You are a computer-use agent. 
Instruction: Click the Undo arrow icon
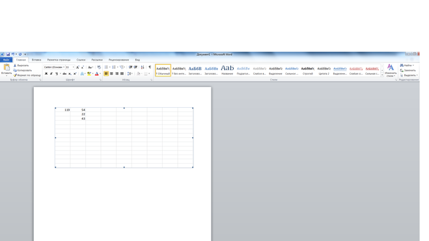click(x=12, y=55)
